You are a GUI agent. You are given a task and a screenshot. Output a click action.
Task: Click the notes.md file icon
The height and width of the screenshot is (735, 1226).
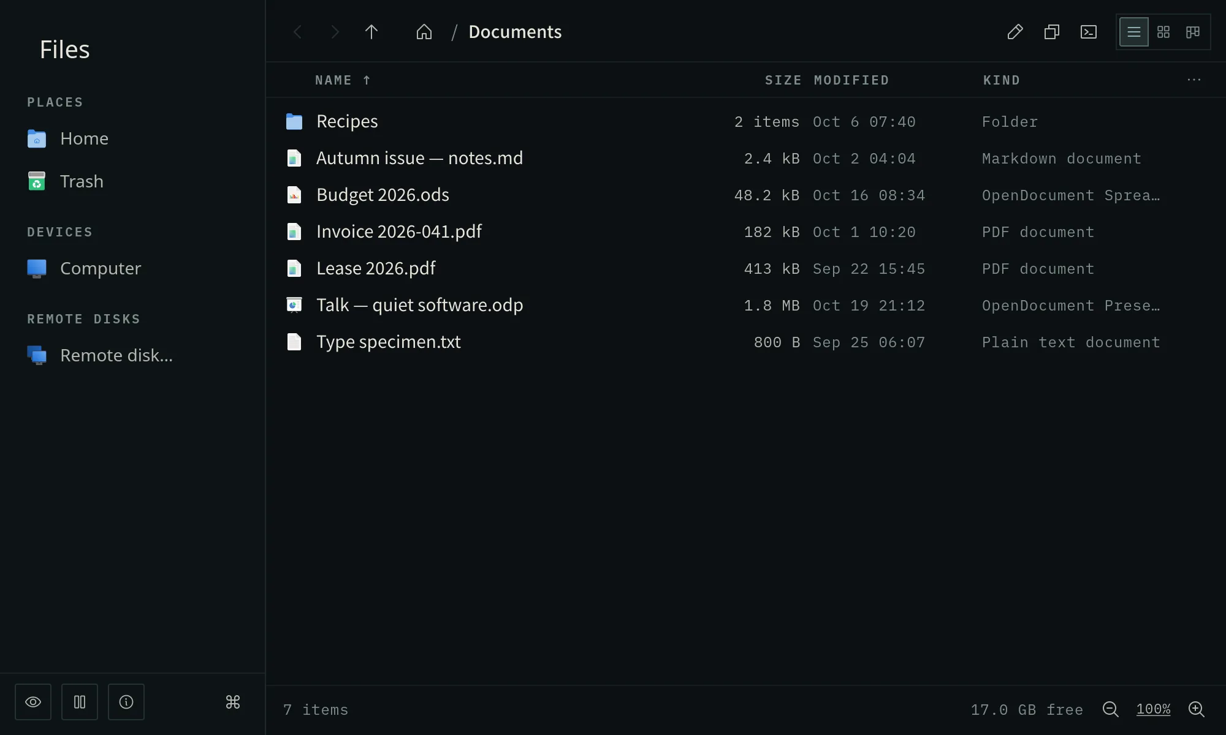[x=294, y=158]
